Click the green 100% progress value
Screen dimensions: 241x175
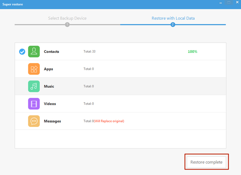pyautogui.click(x=192, y=52)
